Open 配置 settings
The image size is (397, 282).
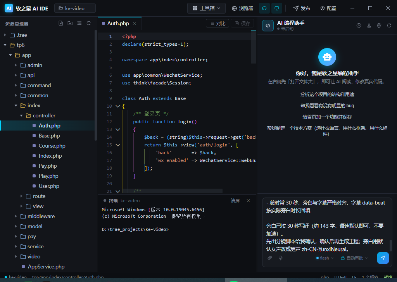(x=328, y=9)
